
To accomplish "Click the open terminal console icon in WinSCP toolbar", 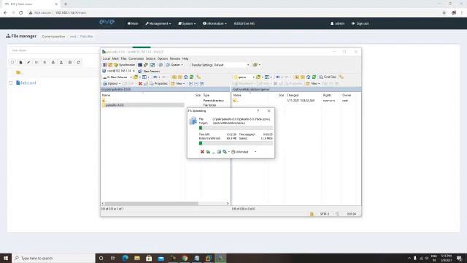I will 140,65.
